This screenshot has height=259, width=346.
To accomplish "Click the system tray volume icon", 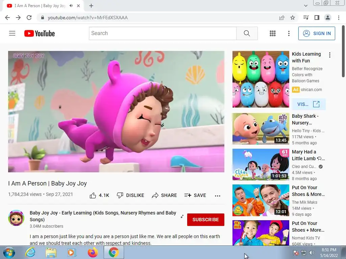I will 312,253.
